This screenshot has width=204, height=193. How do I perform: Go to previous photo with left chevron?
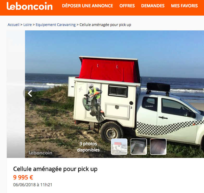pyautogui.click(x=30, y=94)
